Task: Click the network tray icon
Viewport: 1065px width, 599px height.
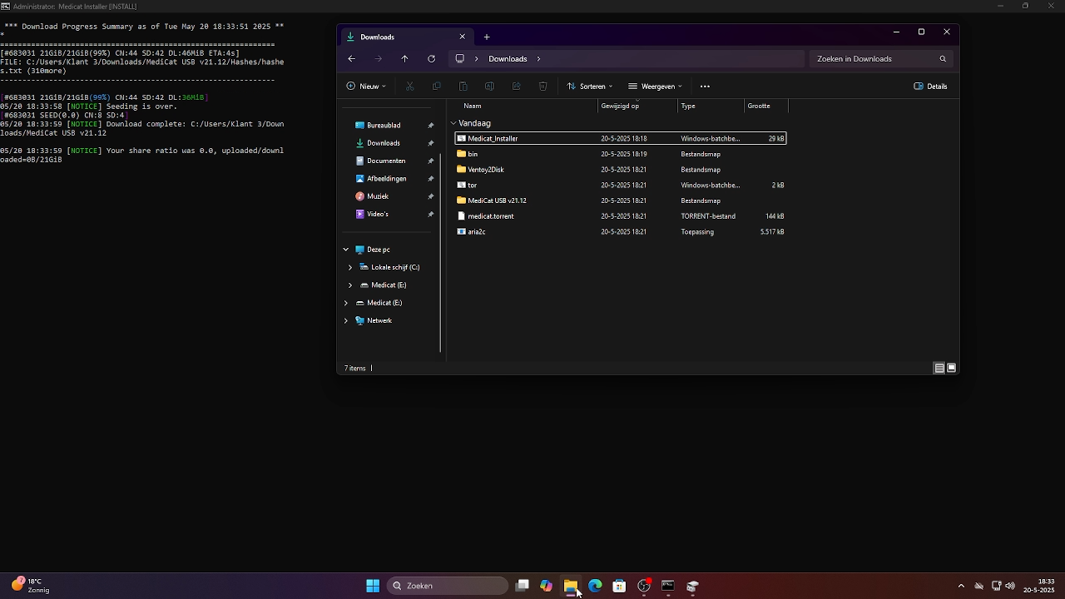Action: 996,586
